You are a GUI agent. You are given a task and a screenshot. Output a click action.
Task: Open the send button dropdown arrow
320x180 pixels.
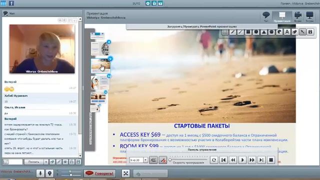pyautogui.click(x=46, y=162)
